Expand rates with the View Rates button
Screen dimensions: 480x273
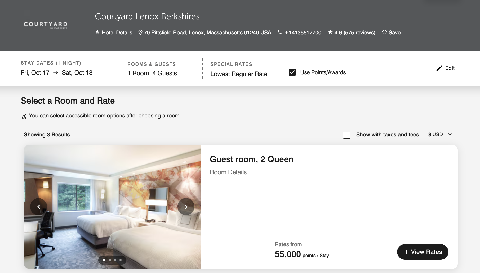[423, 252]
